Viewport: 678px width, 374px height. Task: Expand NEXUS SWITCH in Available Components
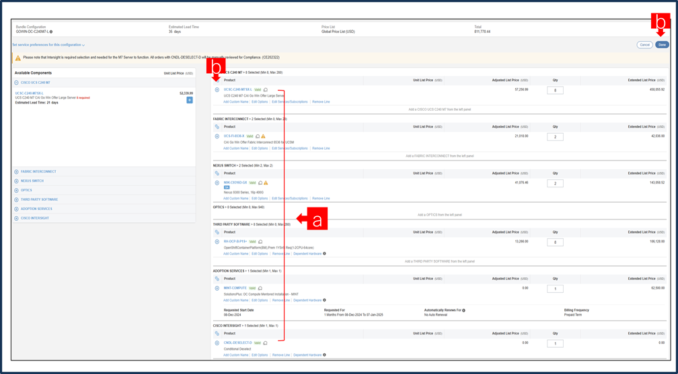click(16, 181)
